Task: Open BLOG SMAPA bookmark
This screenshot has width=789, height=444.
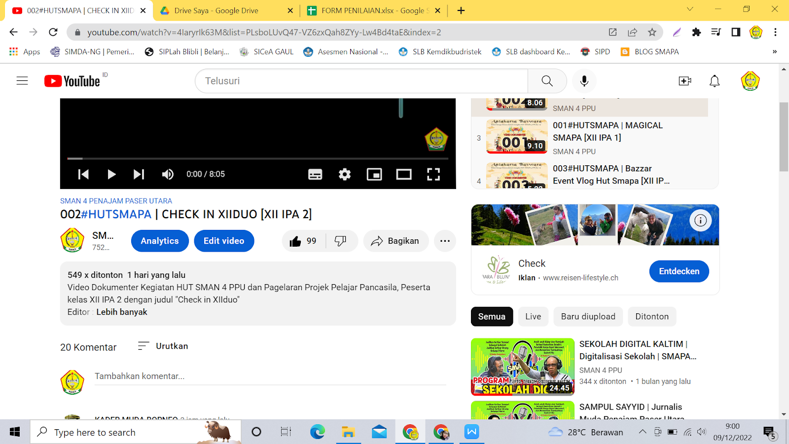Action: (x=649, y=52)
